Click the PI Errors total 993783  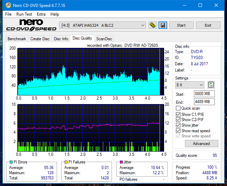pos(47,178)
